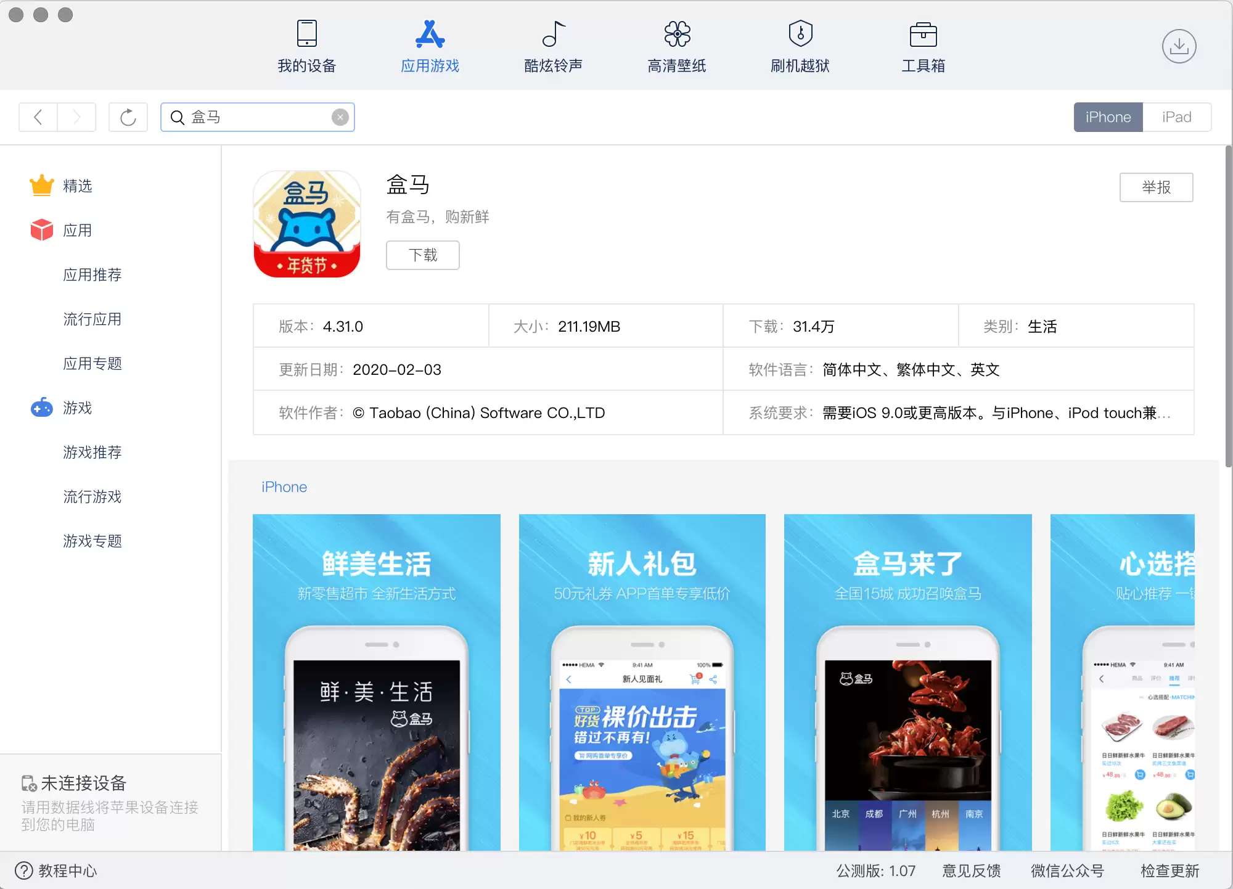Click the downloads value 31.4万
This screenshot has width=1233, height=889.
pos(813,326)
